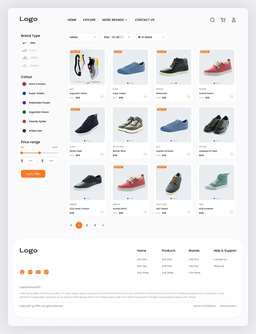Go to page 3
The width and height of the screenshot is (256, 334).
coord(95,225)
